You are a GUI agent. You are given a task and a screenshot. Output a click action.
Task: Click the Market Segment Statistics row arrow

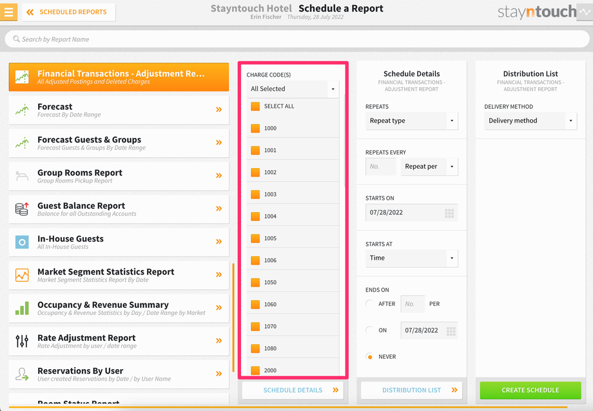click(219, 274)
